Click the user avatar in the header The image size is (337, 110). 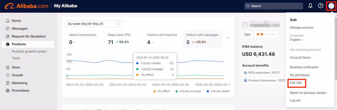coord(331,6)
